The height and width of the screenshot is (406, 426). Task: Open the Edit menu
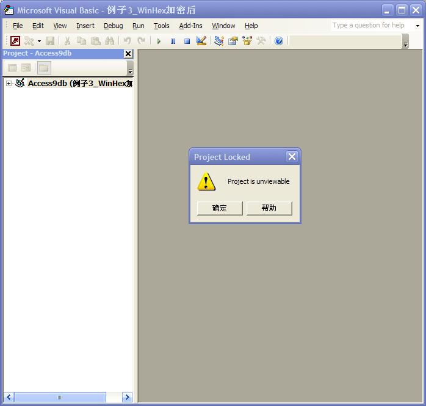tap(38, 26)
